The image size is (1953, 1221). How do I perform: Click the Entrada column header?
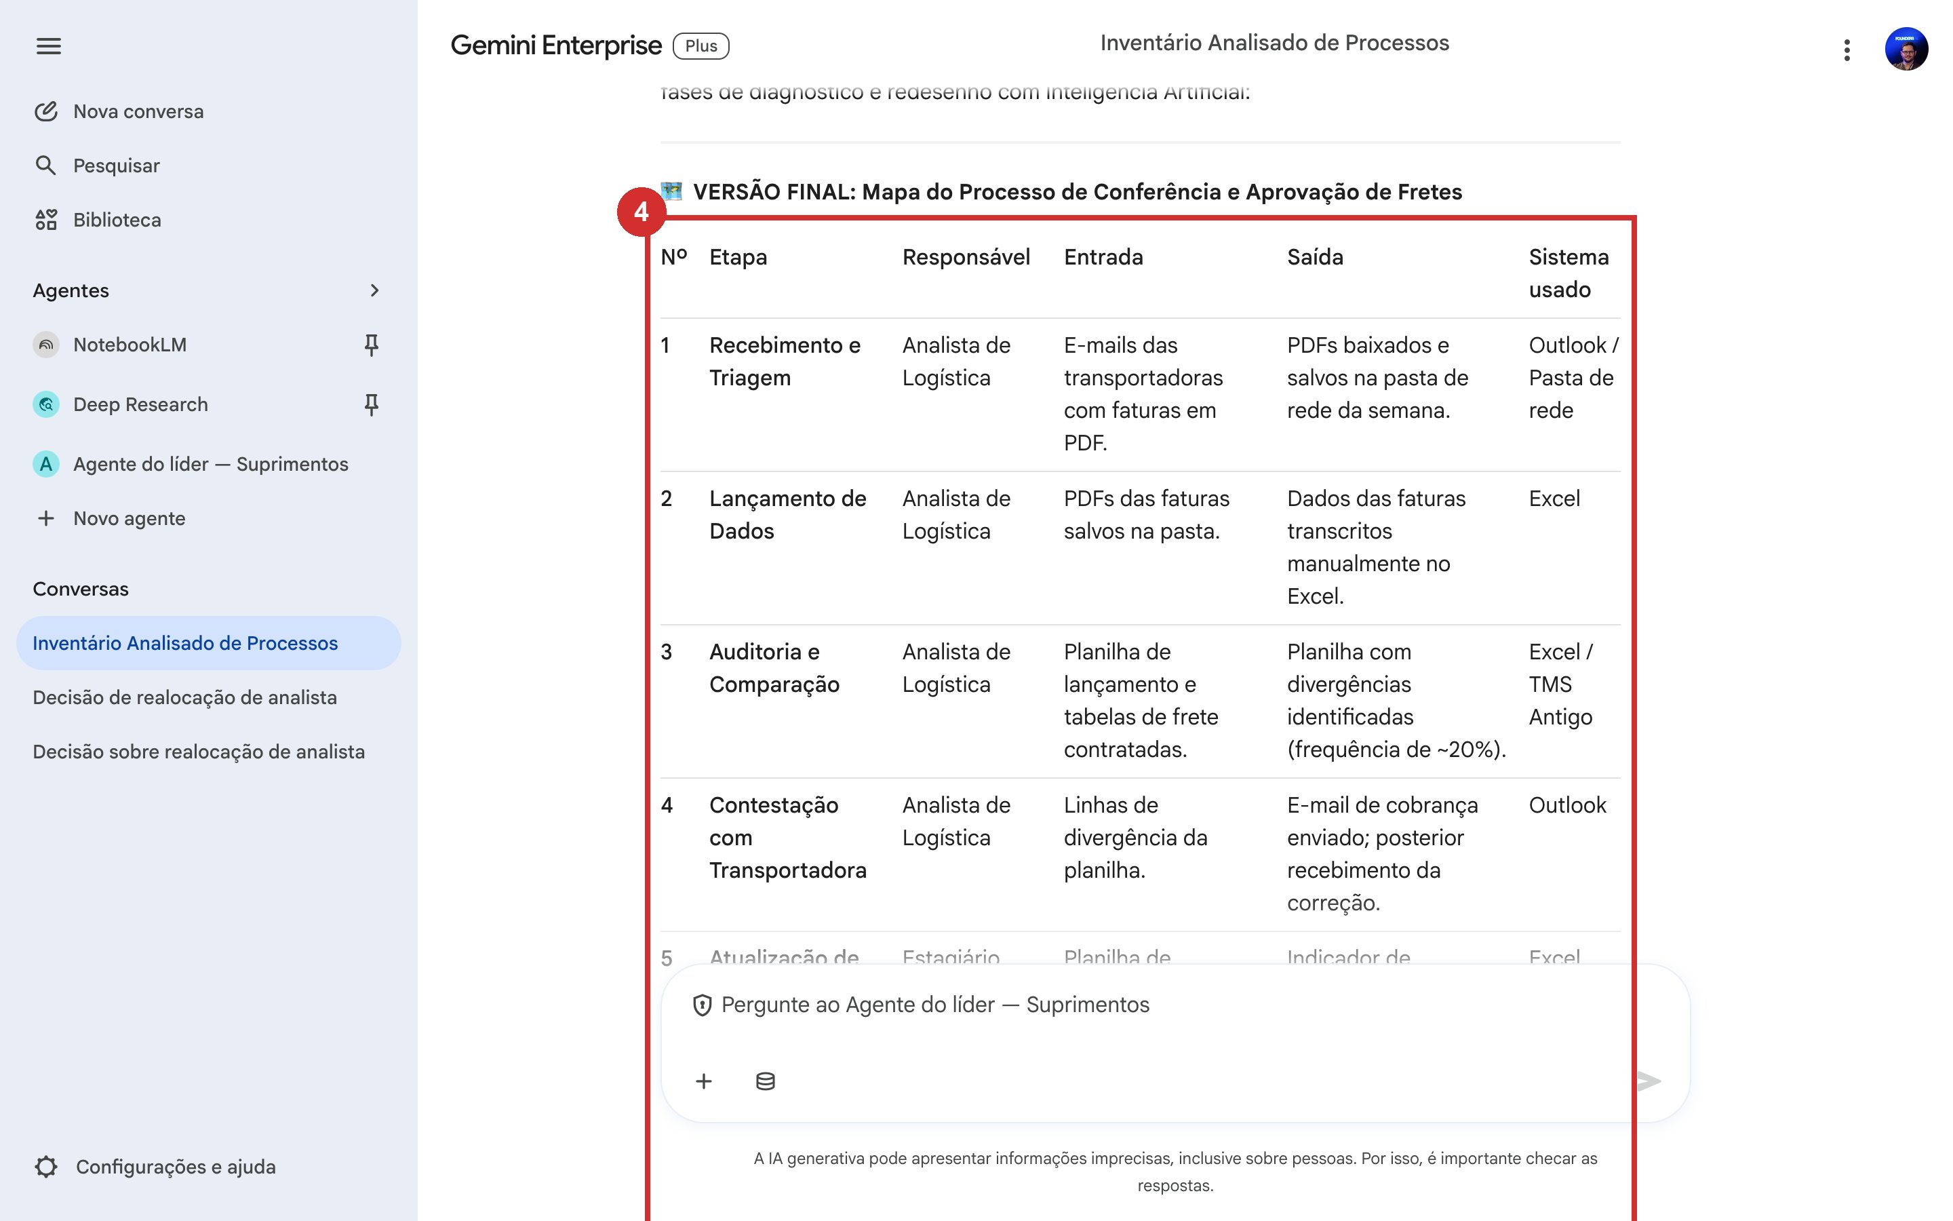[x=1103, y=257]
